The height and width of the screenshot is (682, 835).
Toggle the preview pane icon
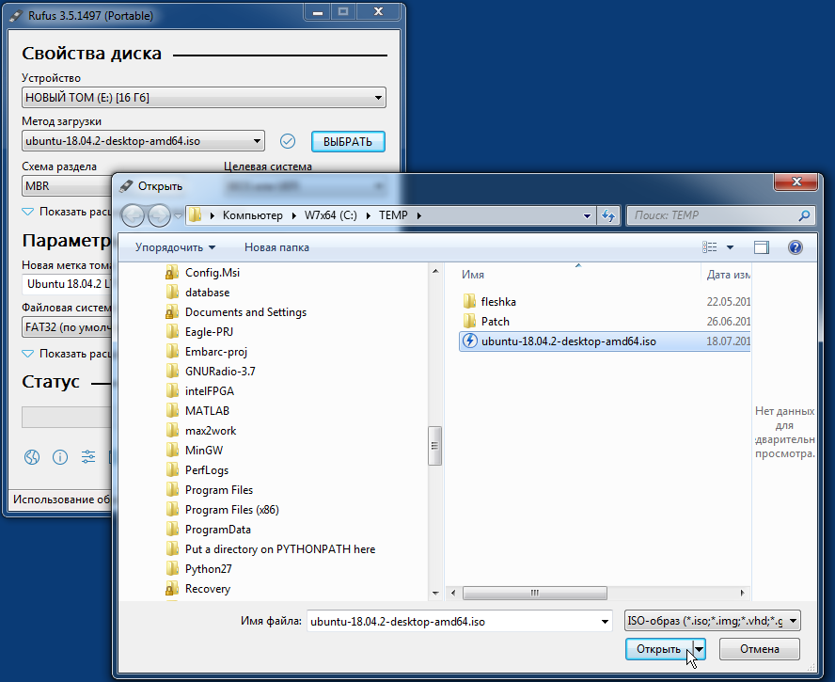pos(762,247)
